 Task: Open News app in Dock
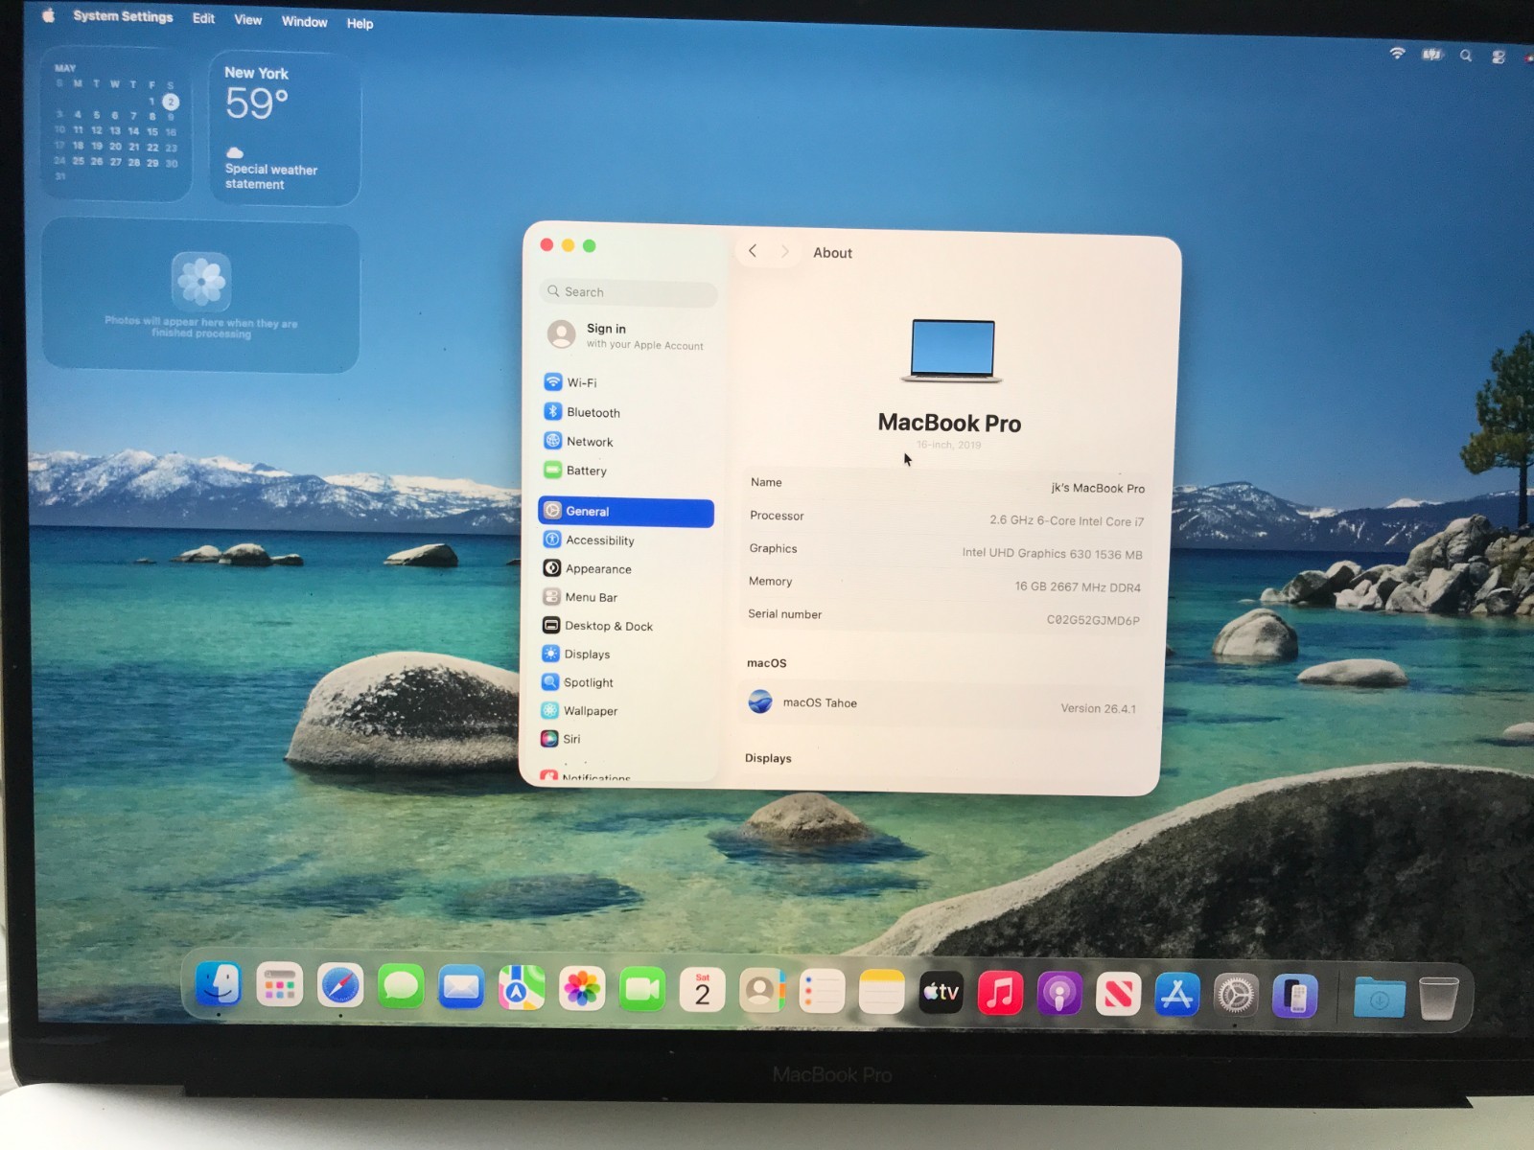(x=1118, y=994)
